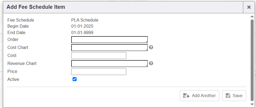This screenshot has width=256, height=108.
Task: Click the Active field label
Action: pos(13,79)
